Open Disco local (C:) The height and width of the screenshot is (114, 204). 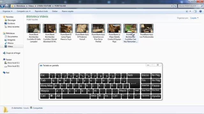(12, 63)
